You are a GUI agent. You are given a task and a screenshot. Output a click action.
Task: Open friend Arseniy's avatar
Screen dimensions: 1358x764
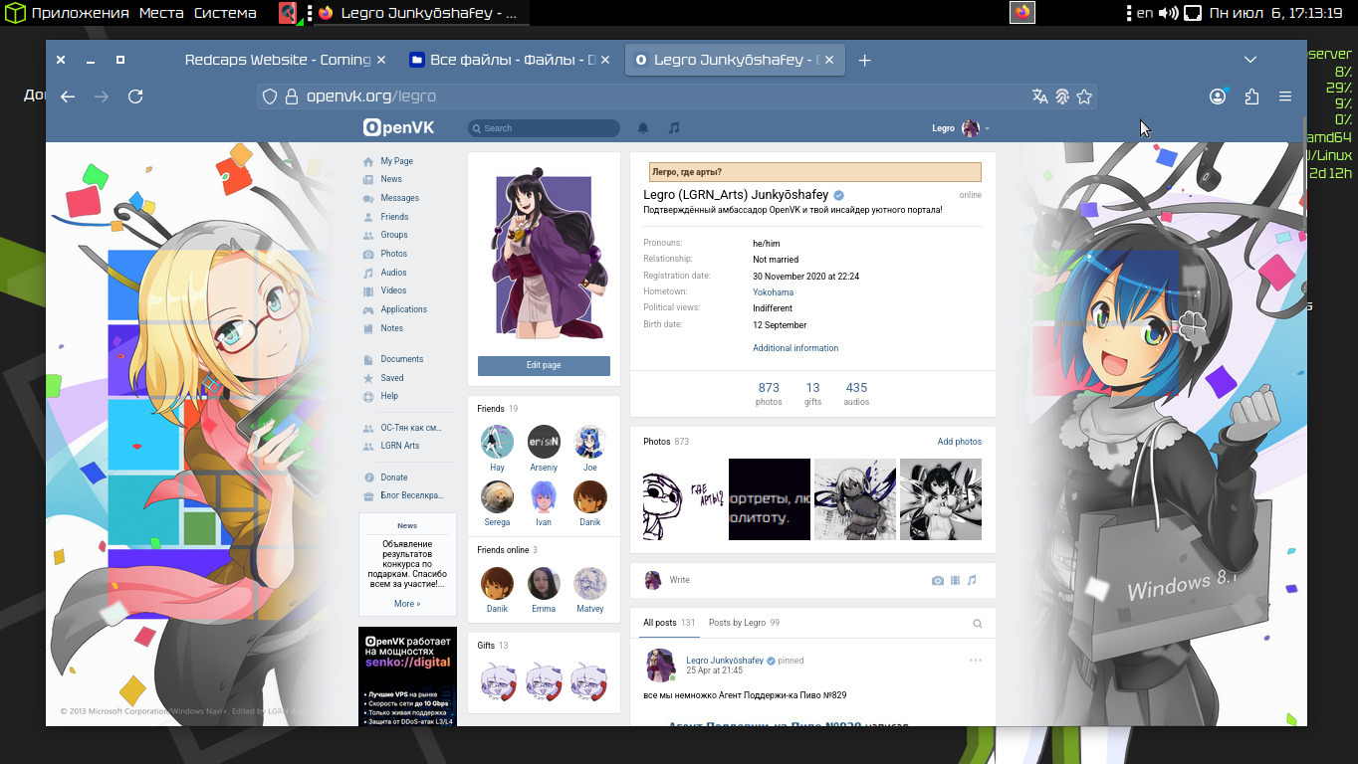click(x=544, y=441)
